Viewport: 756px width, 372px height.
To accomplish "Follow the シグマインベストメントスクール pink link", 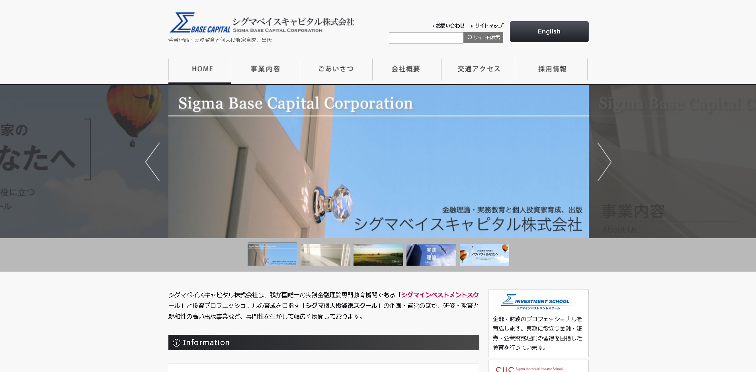I will [x=440, y=295].
